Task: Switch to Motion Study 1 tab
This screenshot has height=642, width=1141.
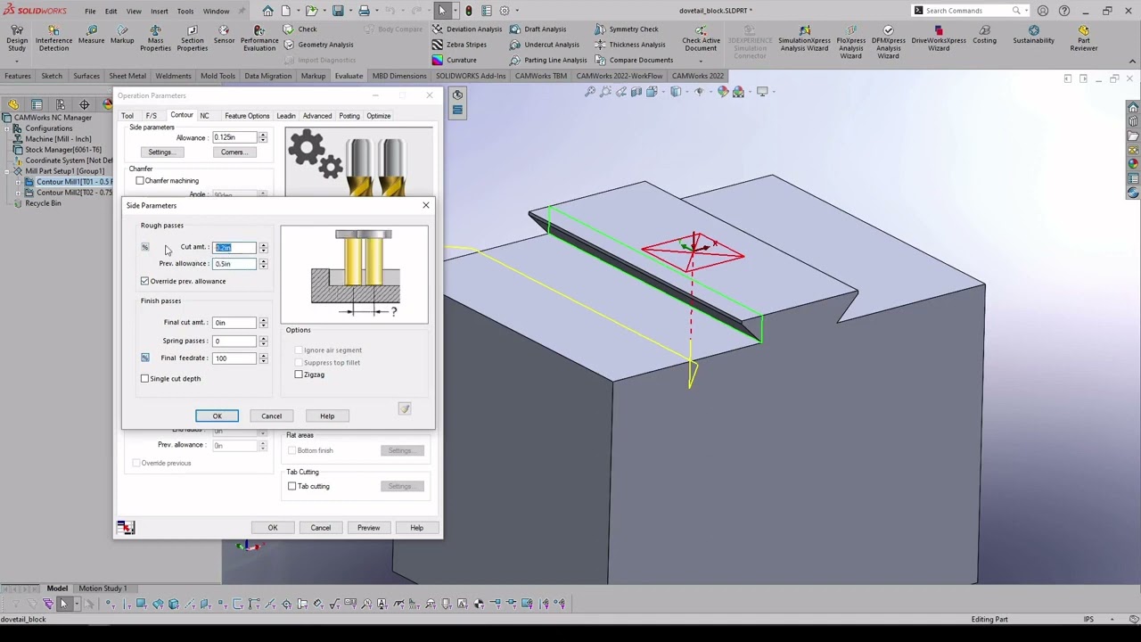Action: coord(103,588)
